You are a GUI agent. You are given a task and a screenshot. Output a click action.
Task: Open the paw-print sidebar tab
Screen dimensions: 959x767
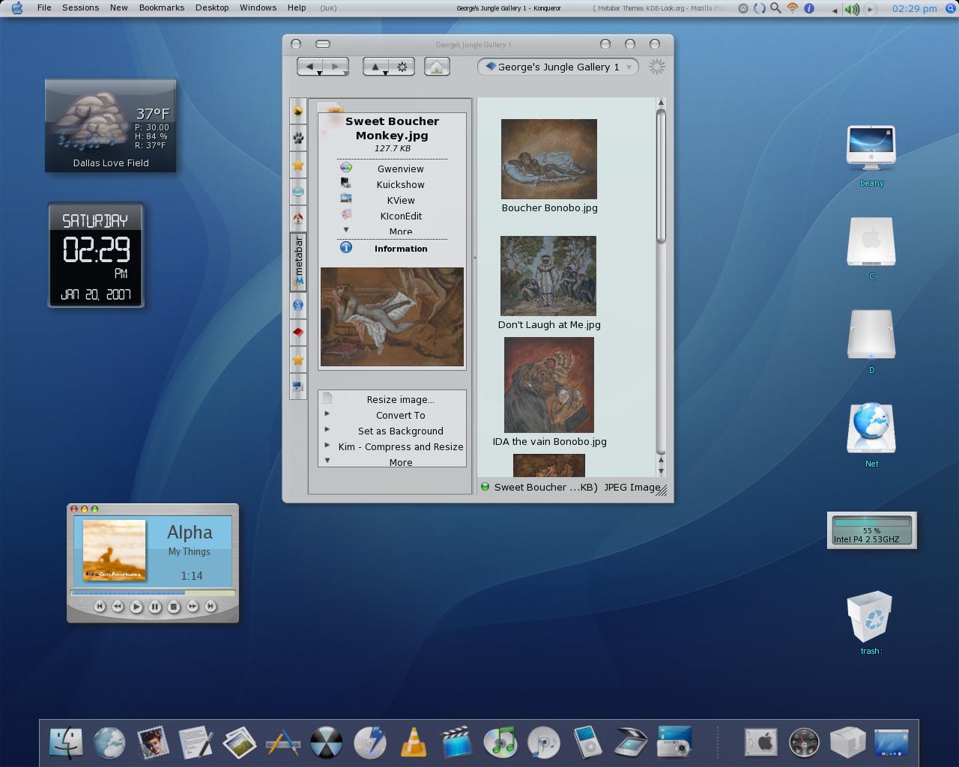click(x=298, y=138)
